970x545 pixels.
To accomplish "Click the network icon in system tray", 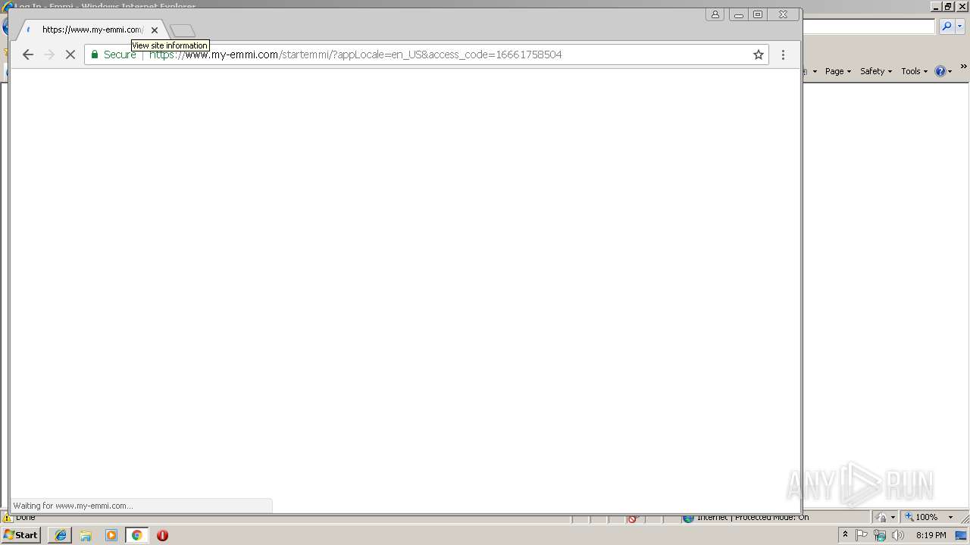I will pos(879,535).
